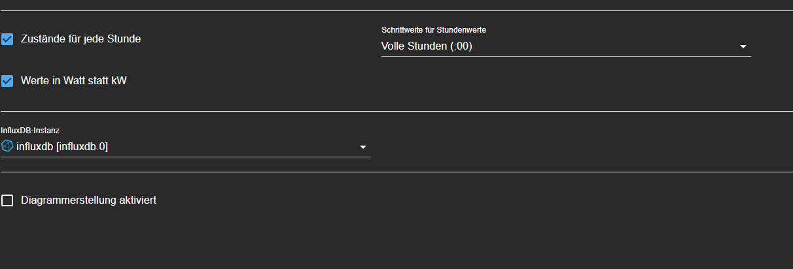Switch values back to kW using the checkmark
Image resolution: width=793 pixels, height=269 pixels.
7,81
